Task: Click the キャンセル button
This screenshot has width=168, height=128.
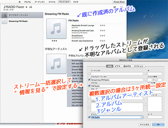Action: 145,125
